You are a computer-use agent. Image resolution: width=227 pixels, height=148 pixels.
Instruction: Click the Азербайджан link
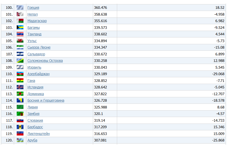(38, 74)
